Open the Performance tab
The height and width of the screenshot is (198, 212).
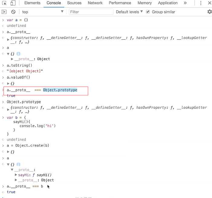[120, 3]
